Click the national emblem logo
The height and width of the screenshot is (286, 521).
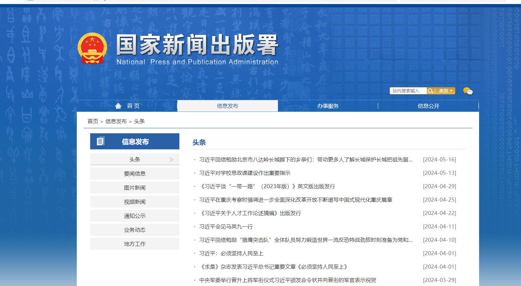point(92,48)
